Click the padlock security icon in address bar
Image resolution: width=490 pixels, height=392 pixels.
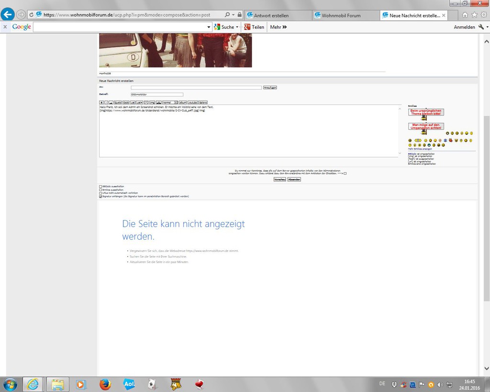pos(239,15)
